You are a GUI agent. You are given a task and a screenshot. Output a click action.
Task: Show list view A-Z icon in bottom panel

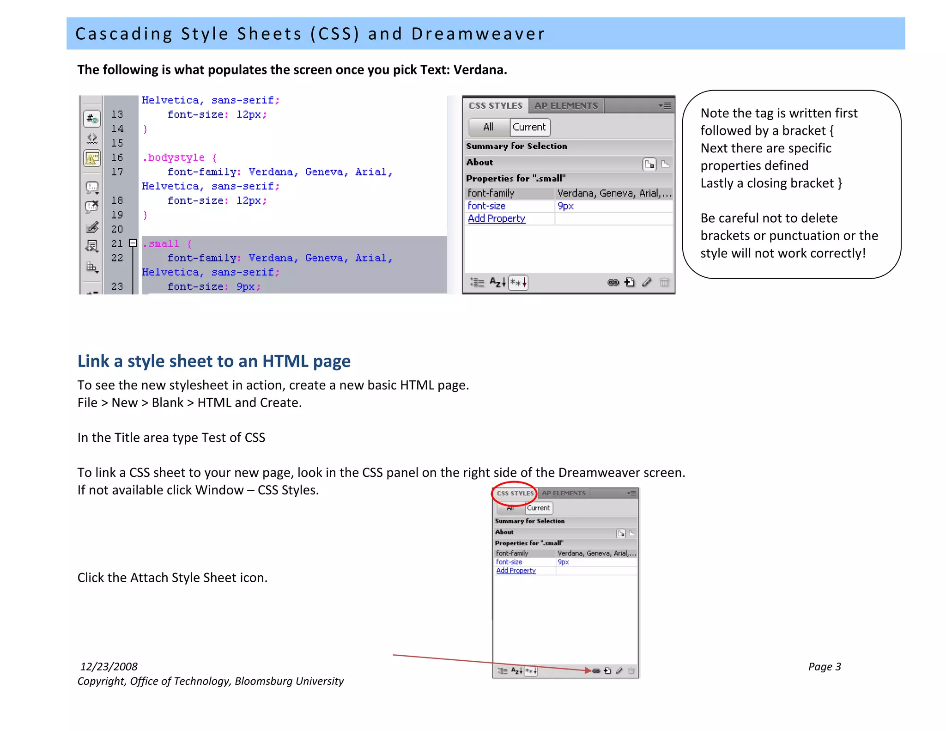pos(517,671)
